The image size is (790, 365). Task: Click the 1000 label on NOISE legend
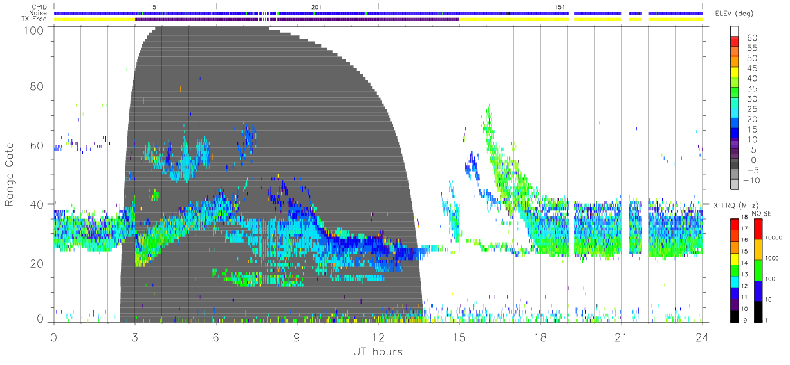click(x=773, y=259)
